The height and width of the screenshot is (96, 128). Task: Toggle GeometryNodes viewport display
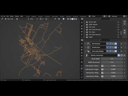pos(113,51)
